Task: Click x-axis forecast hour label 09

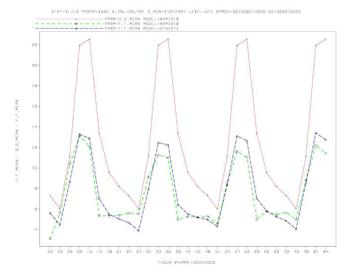Action: pos(79,252)
